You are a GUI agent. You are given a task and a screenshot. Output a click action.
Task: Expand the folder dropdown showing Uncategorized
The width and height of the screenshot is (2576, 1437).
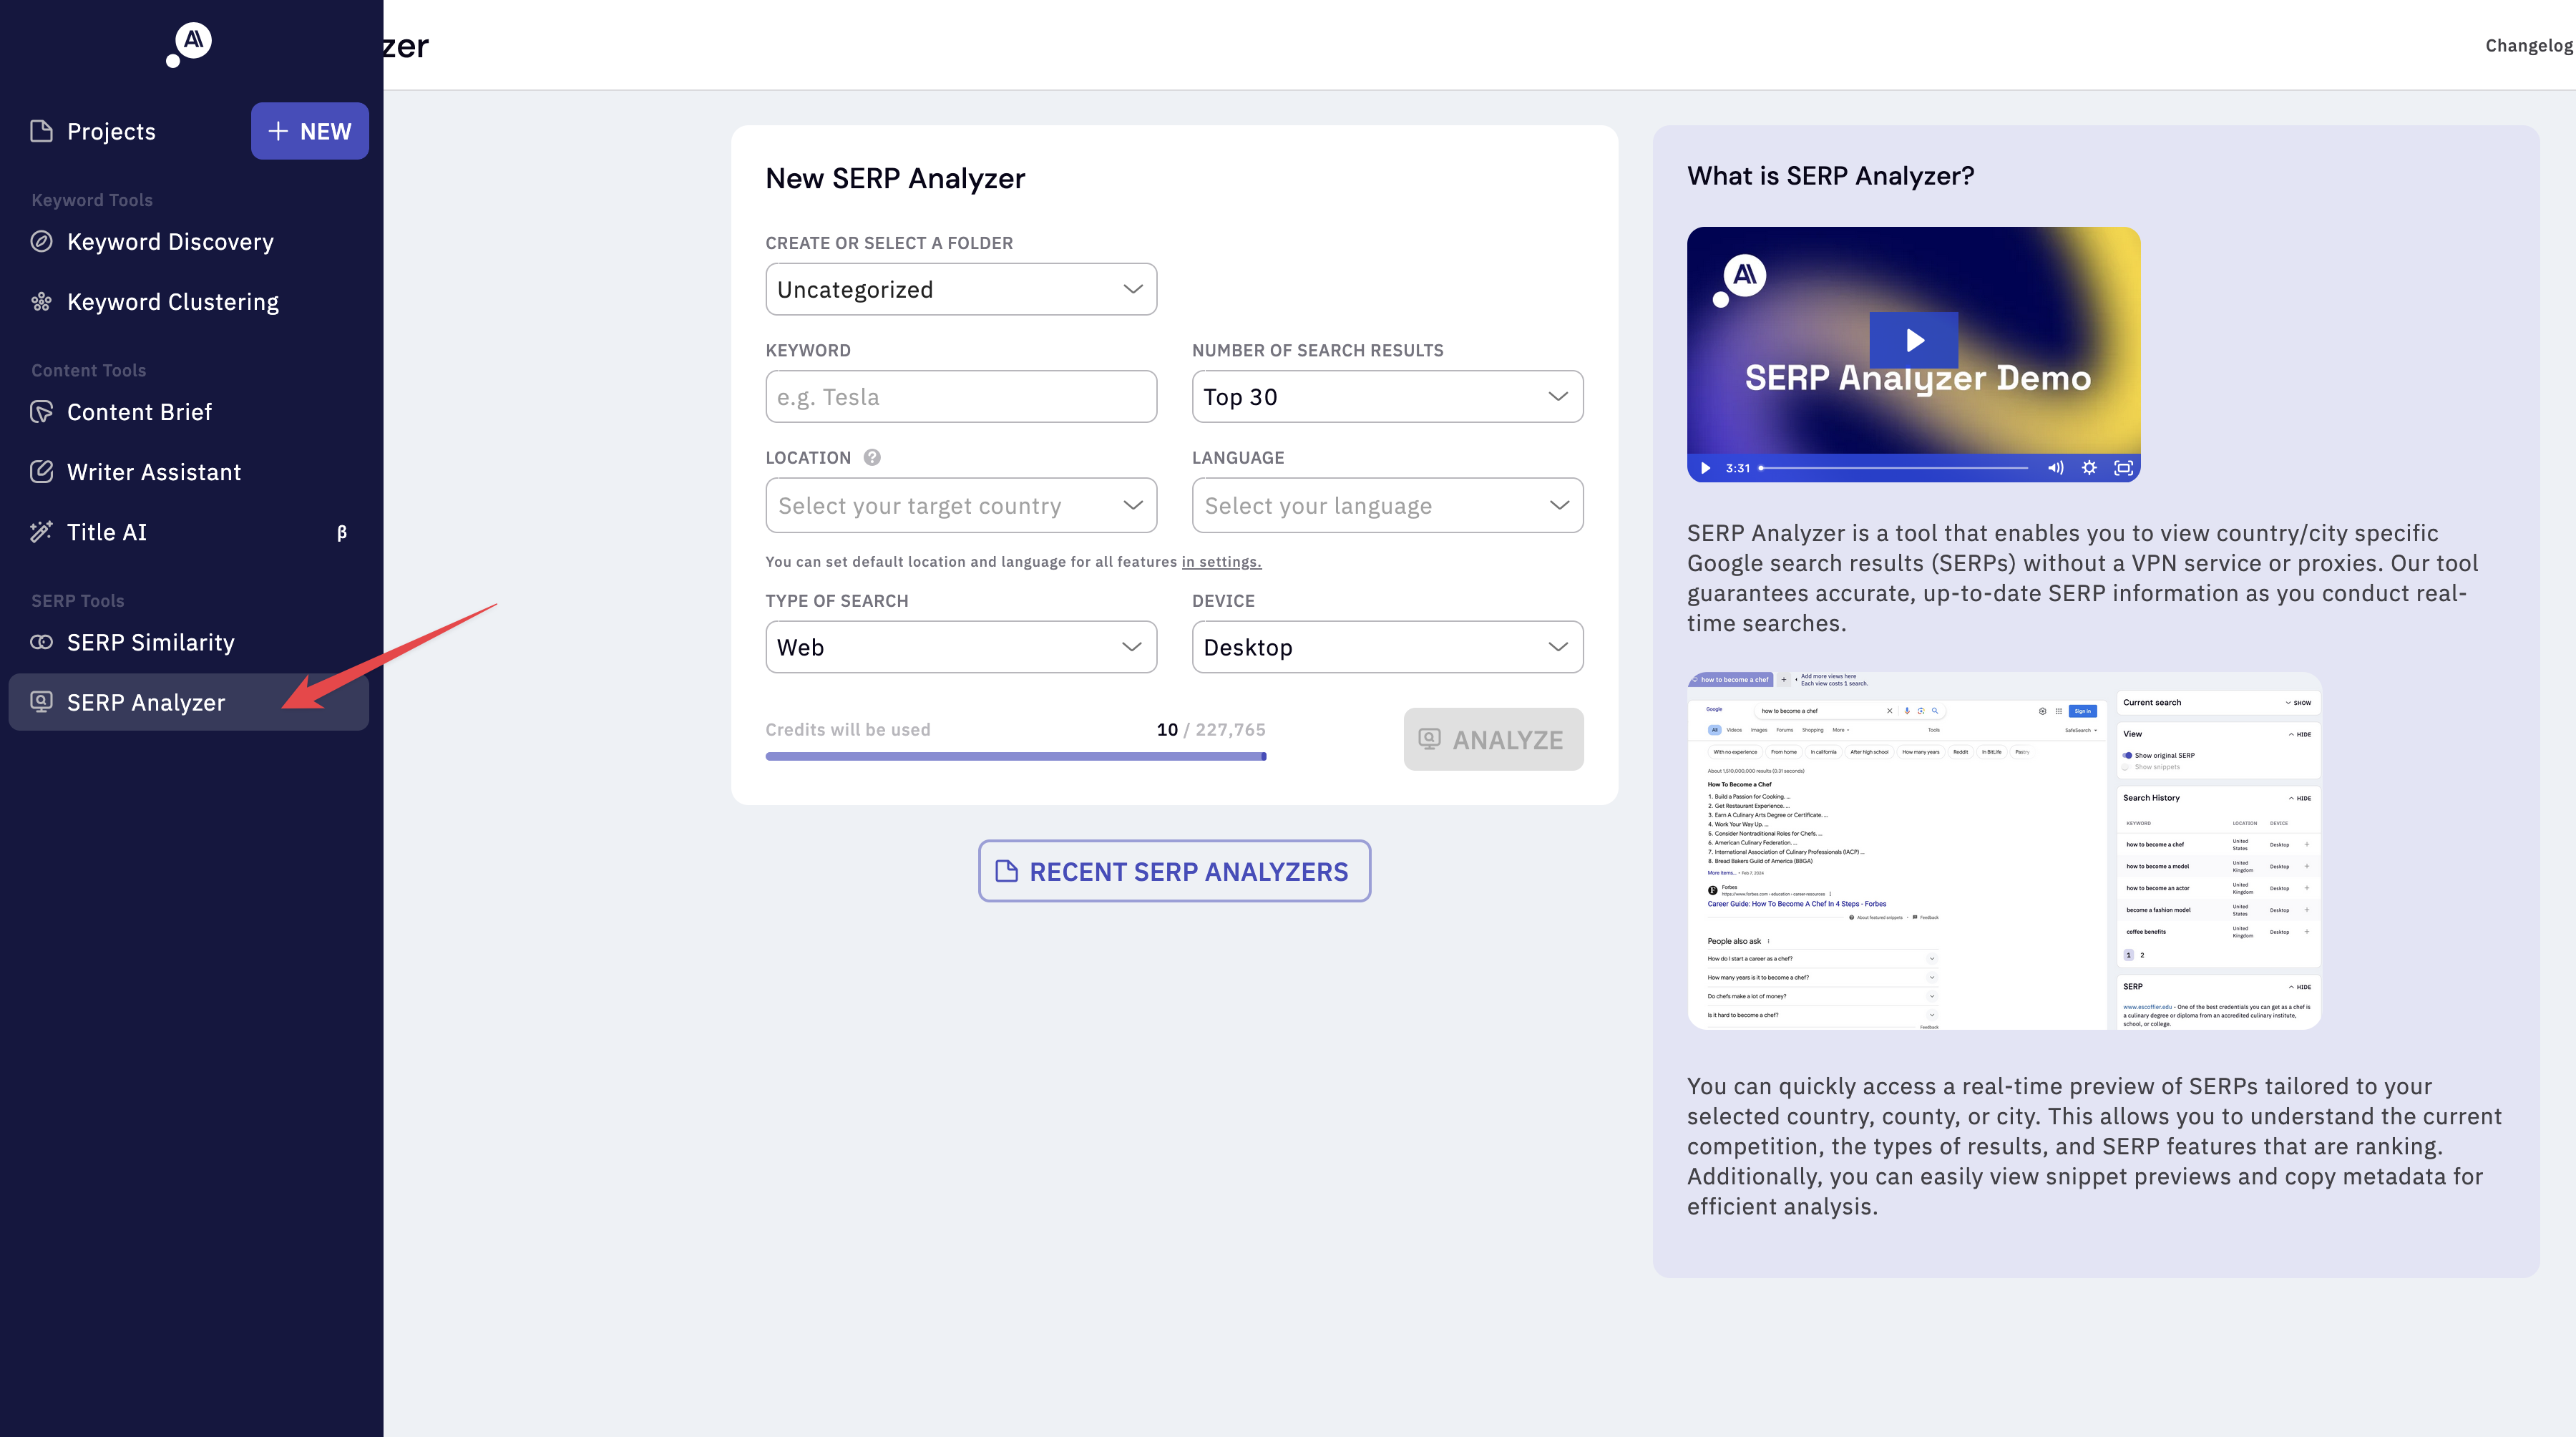coord(960,289)
